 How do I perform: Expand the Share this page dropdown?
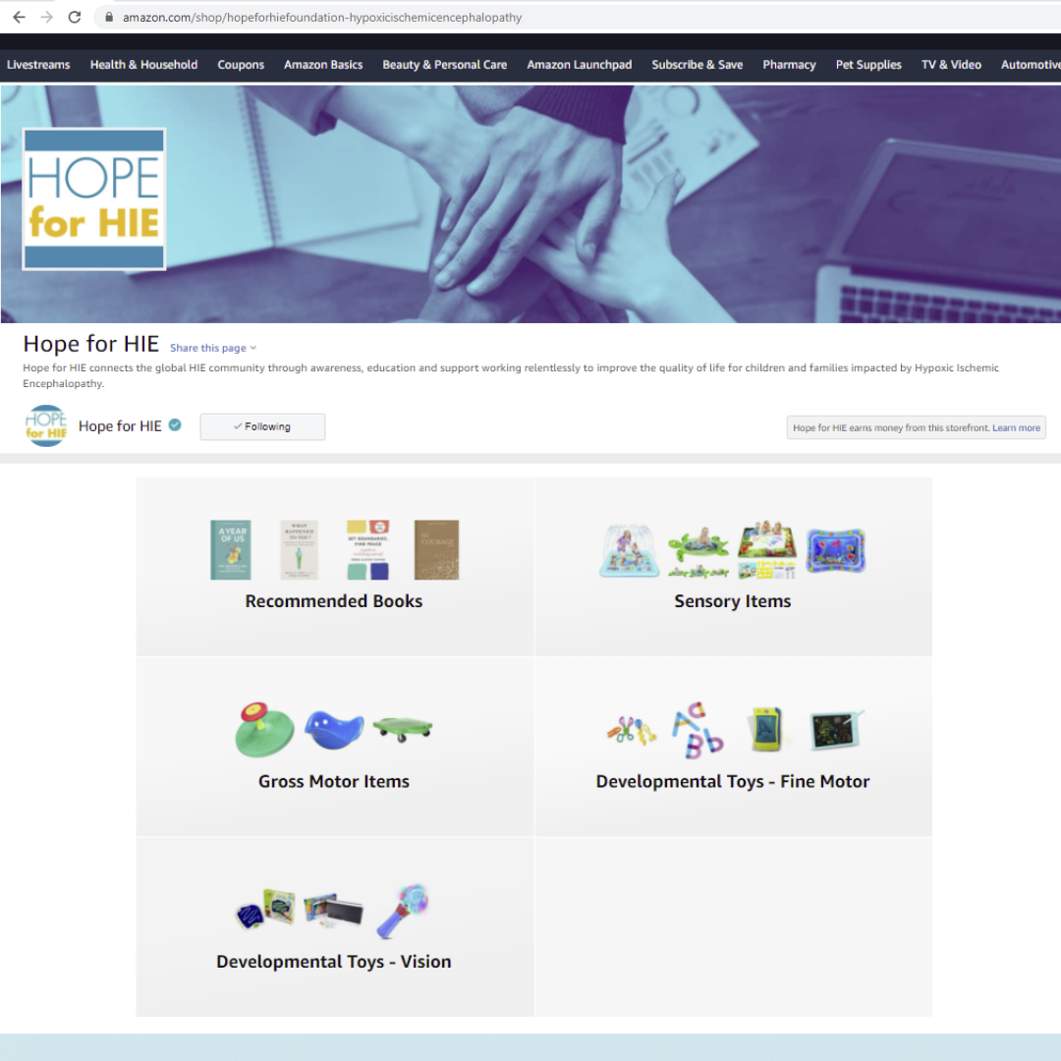(x=213, y=348)
